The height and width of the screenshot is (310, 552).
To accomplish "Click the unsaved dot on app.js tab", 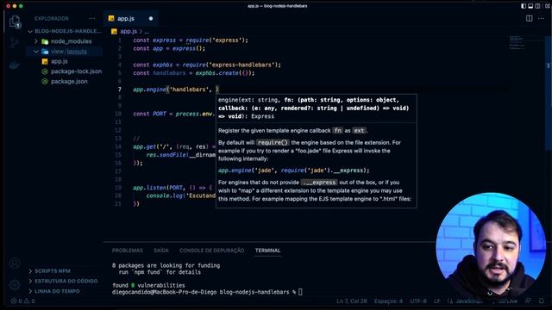I will click(151, 18).
